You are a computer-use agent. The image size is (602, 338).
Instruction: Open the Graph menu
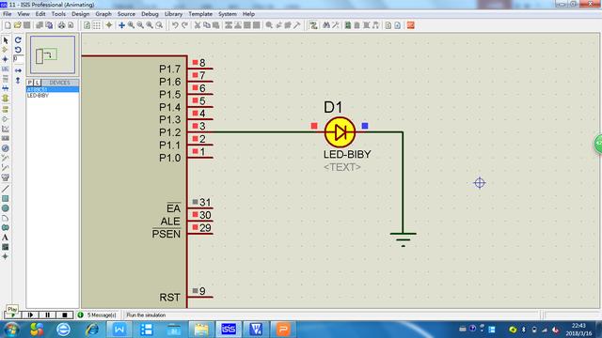point(103,14)
